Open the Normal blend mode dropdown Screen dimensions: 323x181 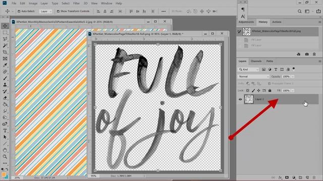pyautogui.click(x=253, y=76)
